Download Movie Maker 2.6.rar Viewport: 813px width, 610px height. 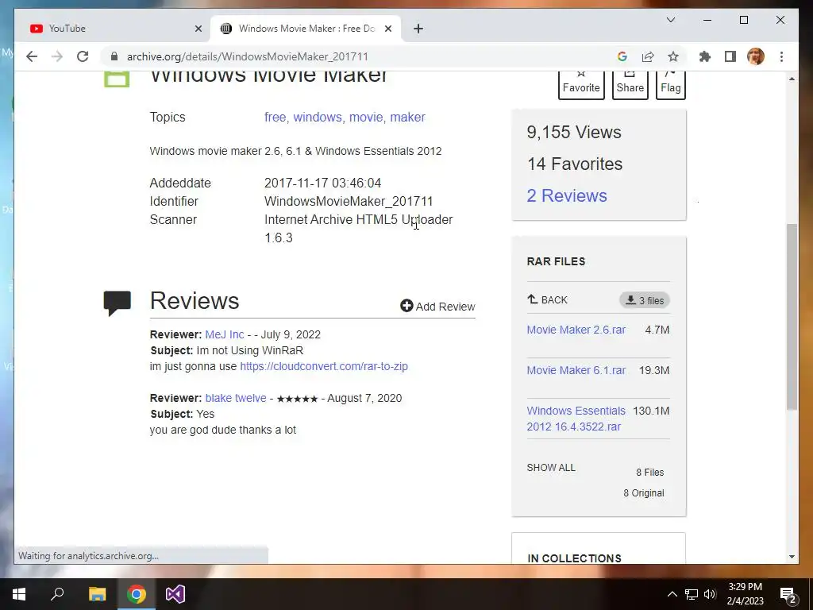(x=576, y=330)
